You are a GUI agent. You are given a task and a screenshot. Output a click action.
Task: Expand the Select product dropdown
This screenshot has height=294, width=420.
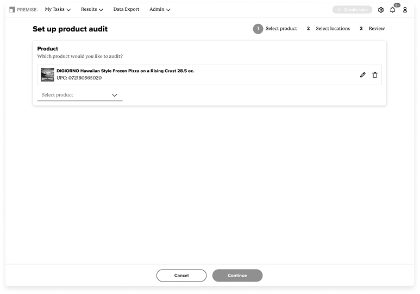click(x=80, y=95)
